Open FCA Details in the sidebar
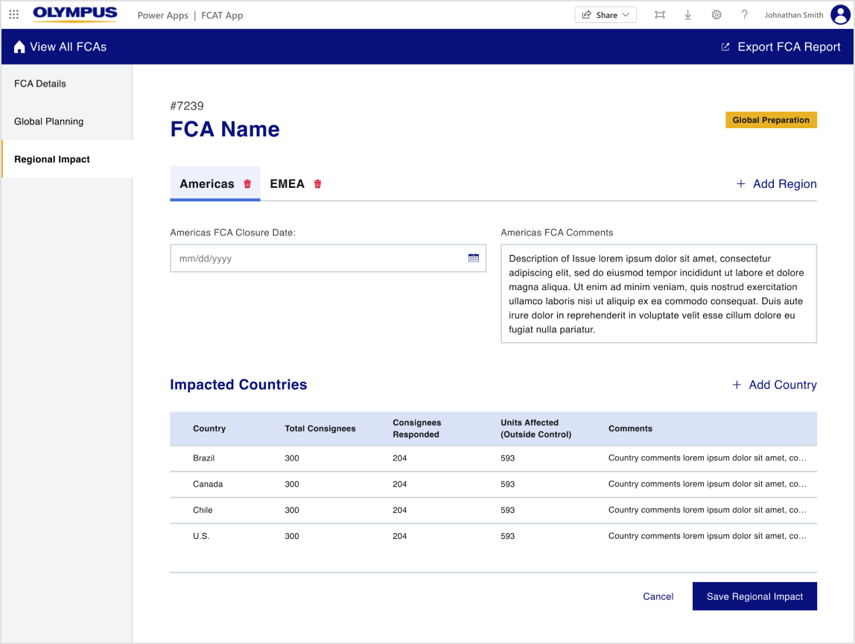The image size is (855, 644). point(40,83)
